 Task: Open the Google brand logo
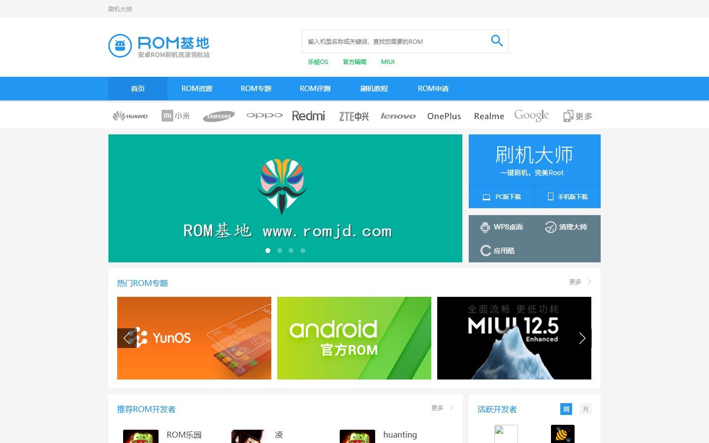coord(532,116)
